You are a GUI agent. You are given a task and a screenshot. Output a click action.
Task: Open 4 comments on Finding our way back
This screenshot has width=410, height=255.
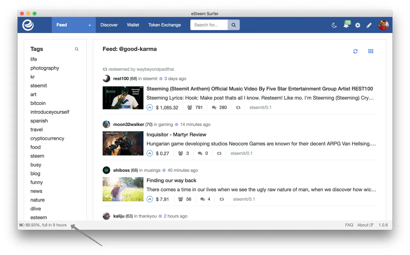[x=205, y=199]
